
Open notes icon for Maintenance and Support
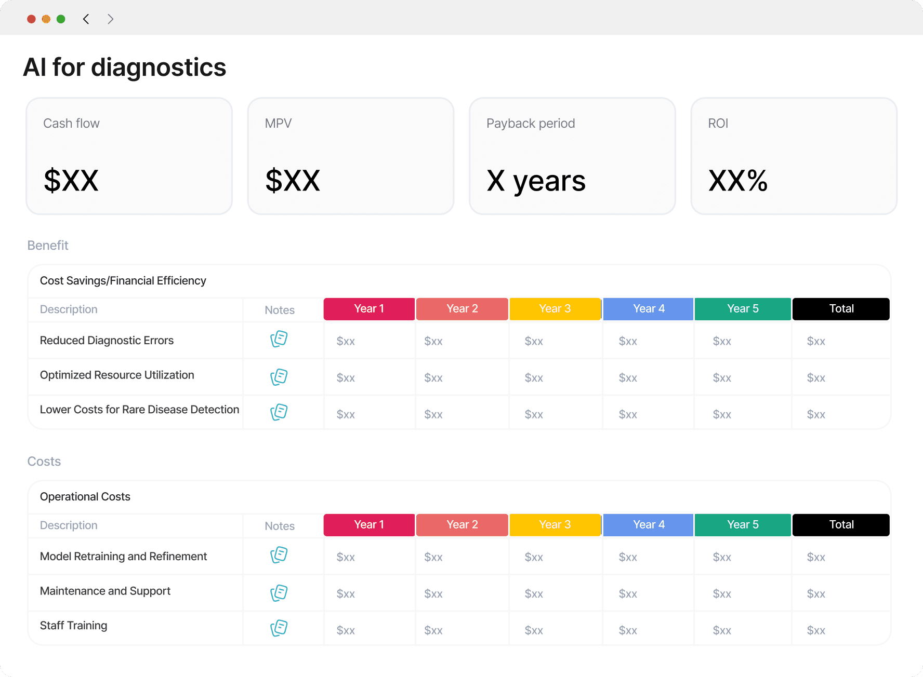click(279, 593)
